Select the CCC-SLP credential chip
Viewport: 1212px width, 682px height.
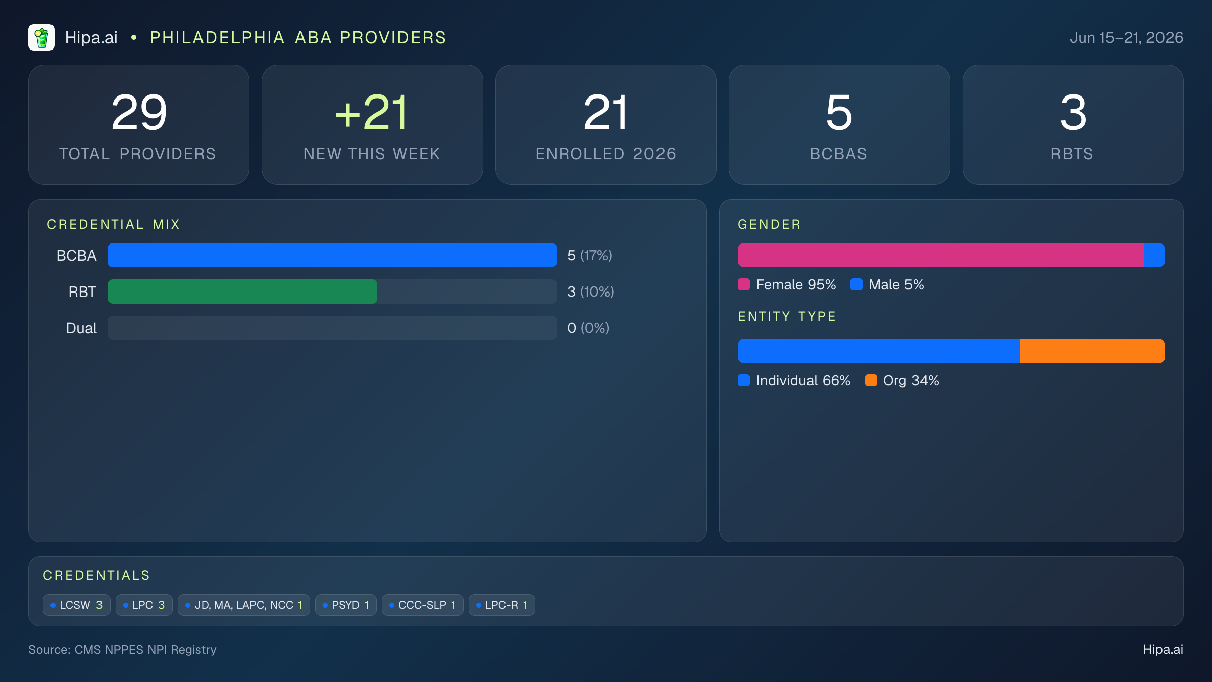tap(423, 605)
